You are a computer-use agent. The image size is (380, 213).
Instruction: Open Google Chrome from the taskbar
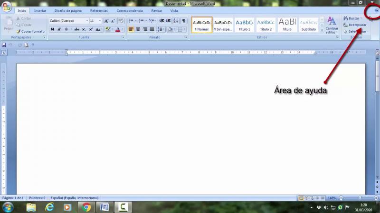(x=86, y=207)
